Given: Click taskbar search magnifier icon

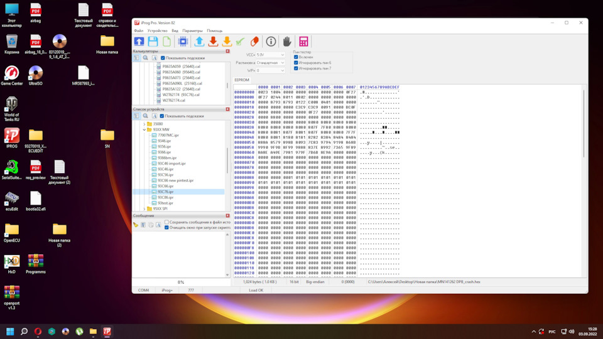Looking at the screenshot, I should click(24, 331).
